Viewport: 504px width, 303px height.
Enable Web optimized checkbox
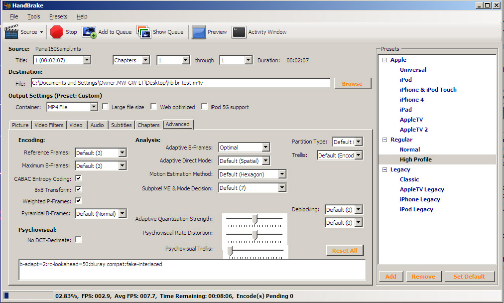point(154,107)
